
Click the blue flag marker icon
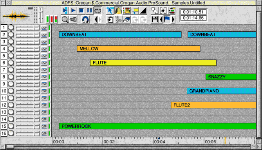pos(167,20)
